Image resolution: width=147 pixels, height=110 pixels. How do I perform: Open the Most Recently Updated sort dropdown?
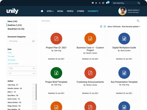click(131, 27)
